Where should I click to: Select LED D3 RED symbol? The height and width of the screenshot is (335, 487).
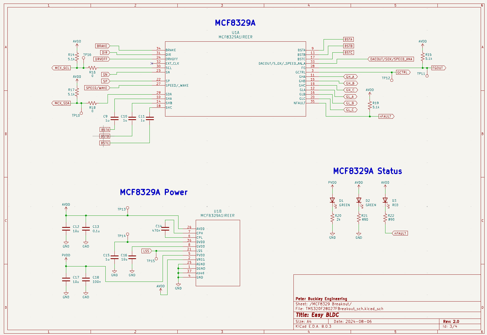coord(385,201)
